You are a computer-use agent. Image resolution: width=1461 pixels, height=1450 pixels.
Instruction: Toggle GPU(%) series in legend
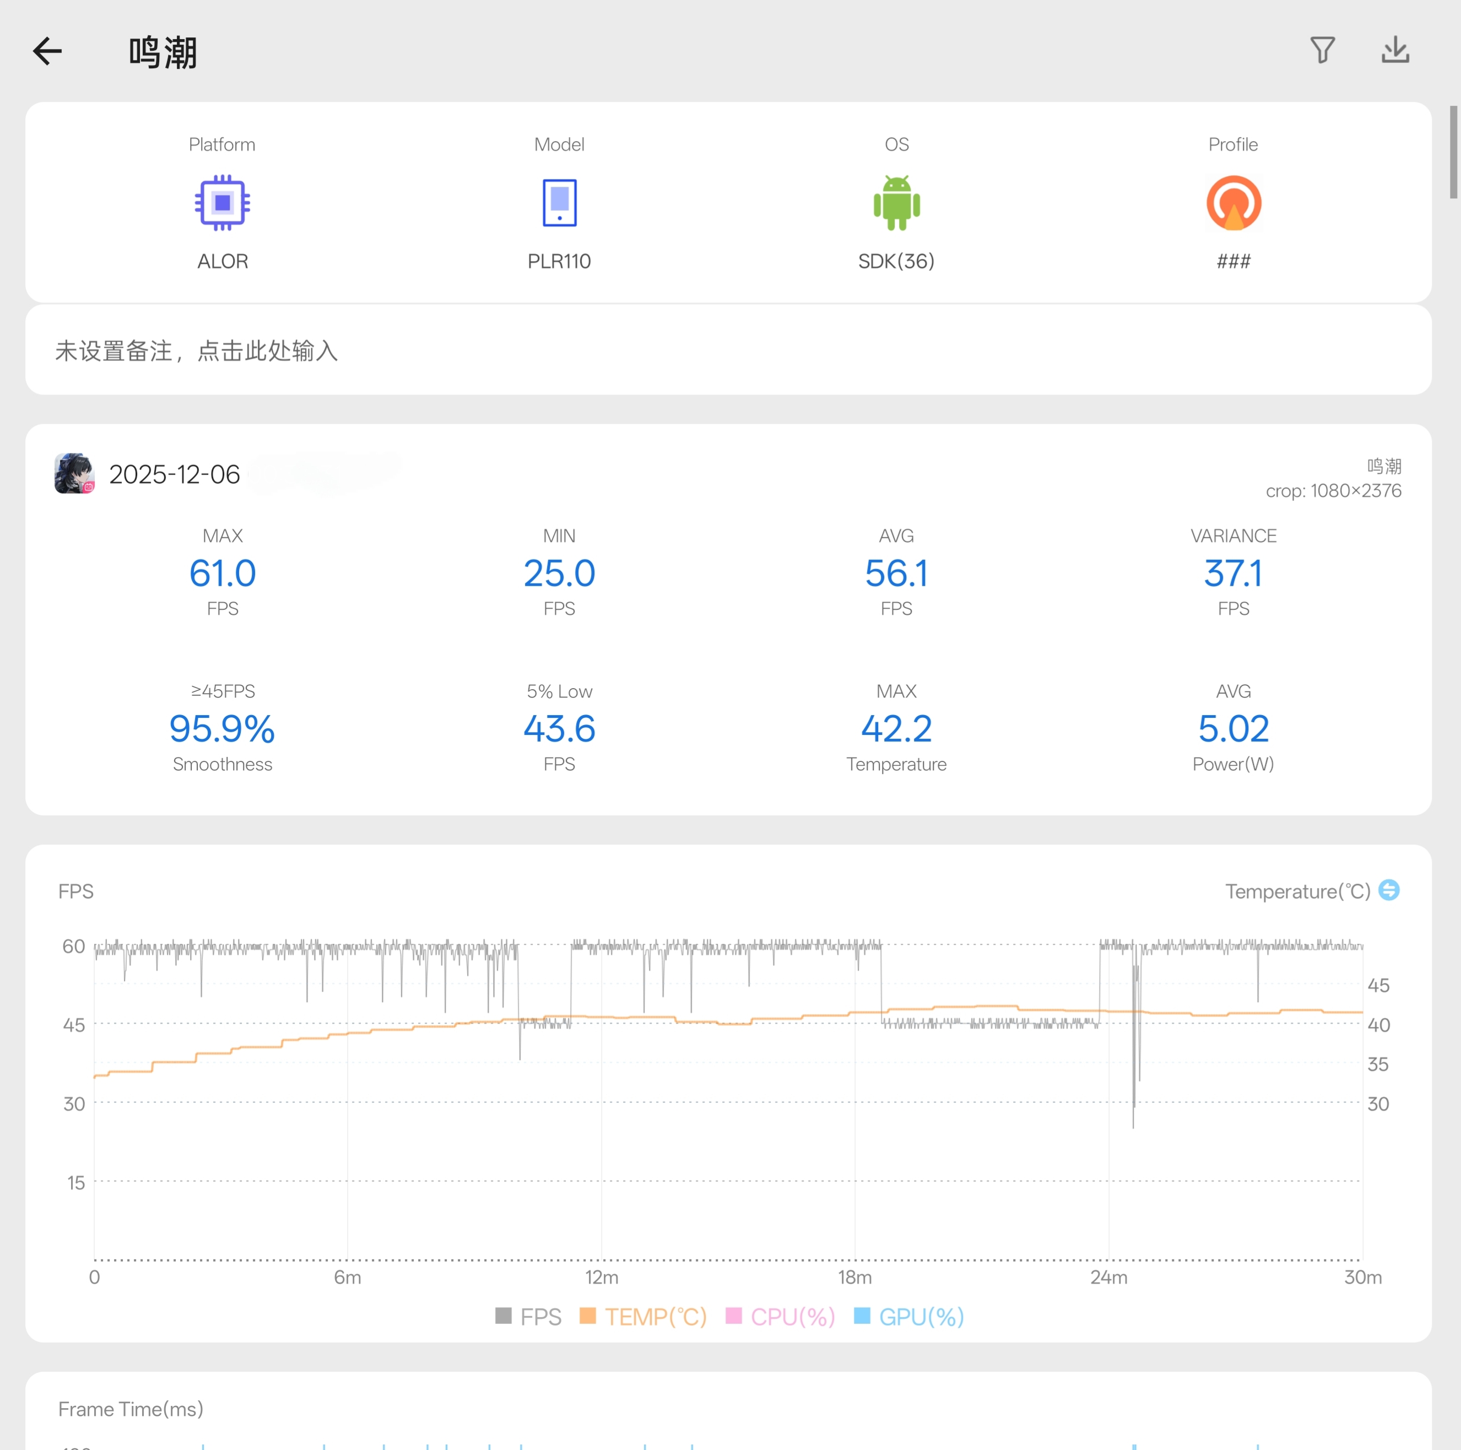coord(908,1316)
